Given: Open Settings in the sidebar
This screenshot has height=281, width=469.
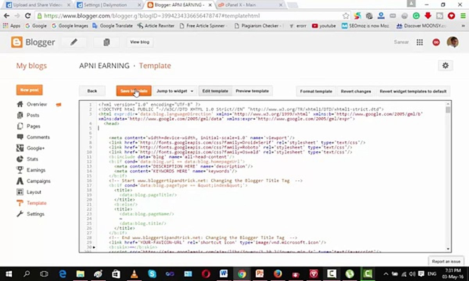Looking at the screenshot, I should click(x=35, y=214).
